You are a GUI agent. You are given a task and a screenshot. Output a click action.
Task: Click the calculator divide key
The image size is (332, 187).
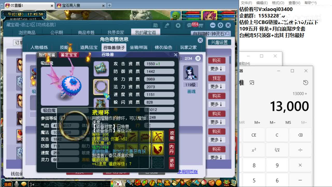click(300, 150)
